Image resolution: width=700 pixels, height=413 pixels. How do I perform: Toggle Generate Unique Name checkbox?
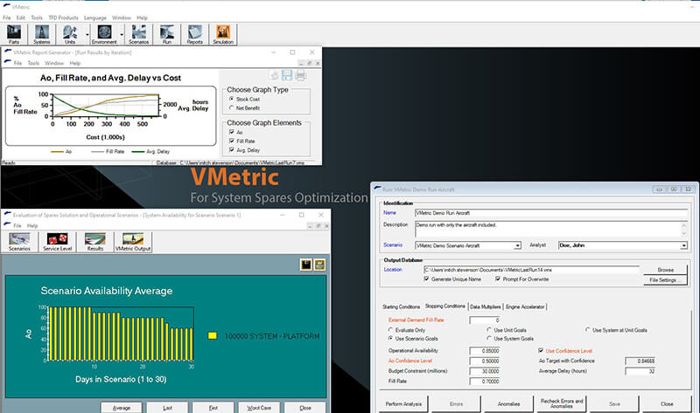(426, 279)
